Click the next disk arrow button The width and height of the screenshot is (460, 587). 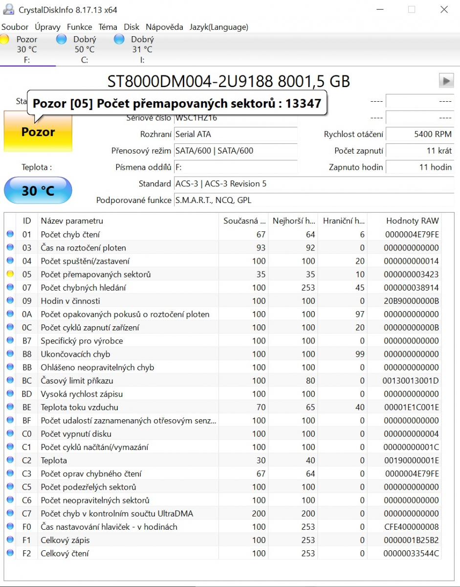point(446,81)
